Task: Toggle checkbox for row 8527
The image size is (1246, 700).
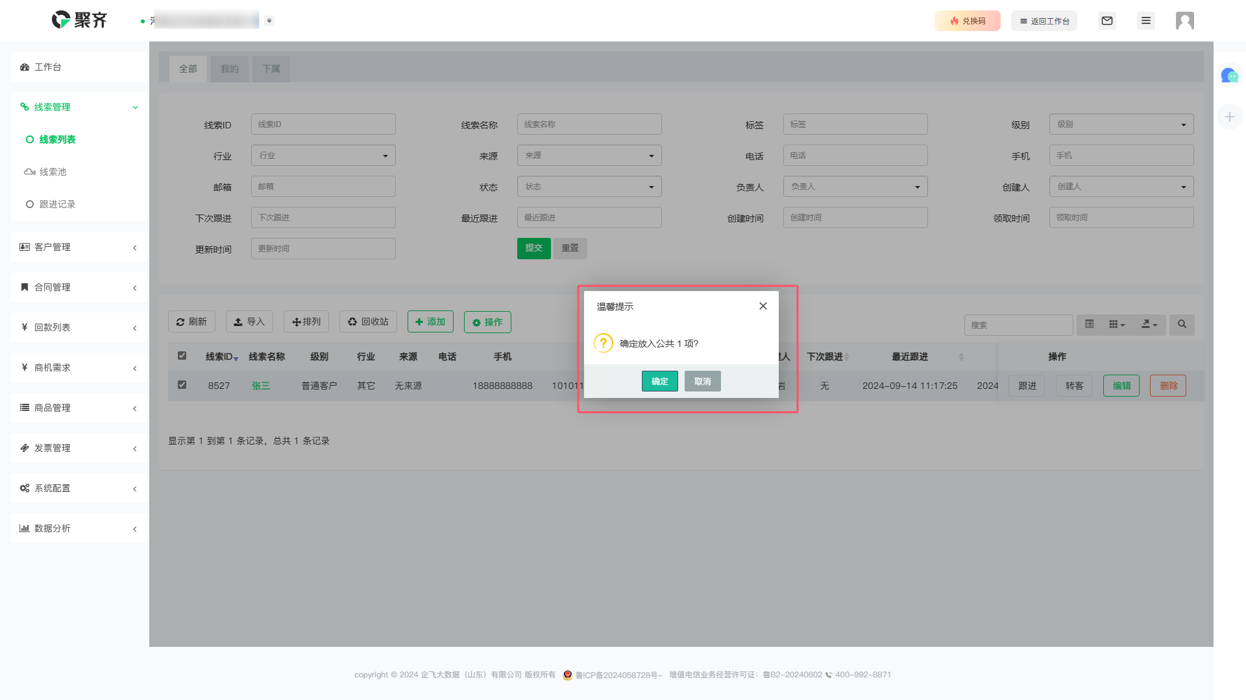Action: coord(182,385)
